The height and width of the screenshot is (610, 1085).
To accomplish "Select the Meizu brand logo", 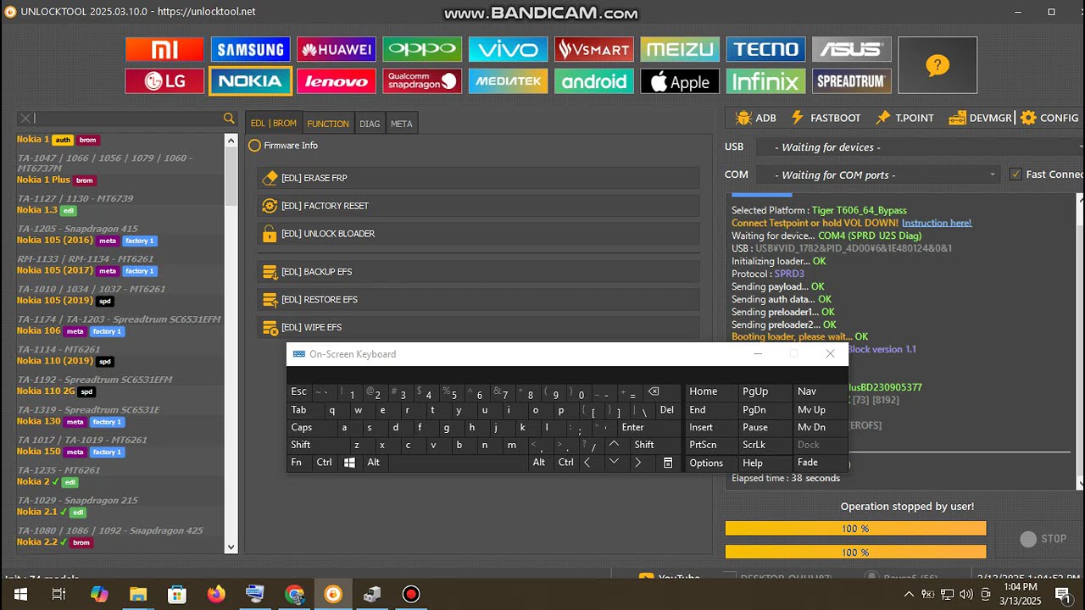I will click(x=680, y=49).
